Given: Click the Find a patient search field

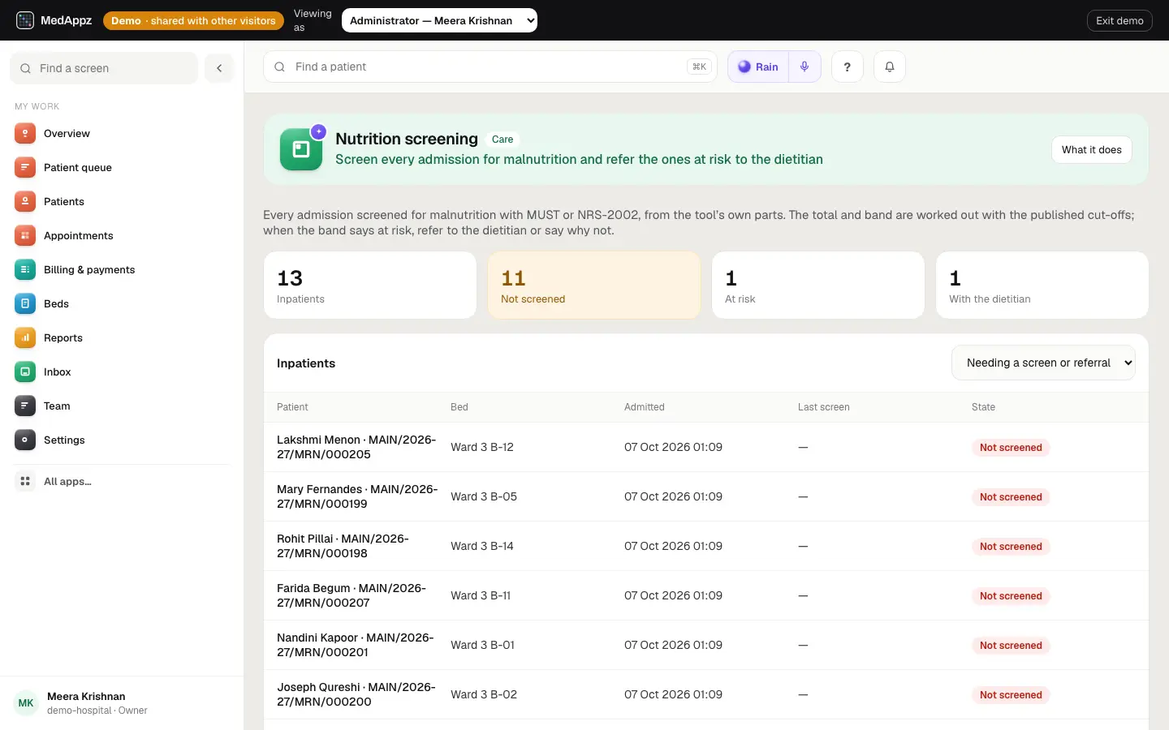Looking at the screenshot, I should point(490,67).
